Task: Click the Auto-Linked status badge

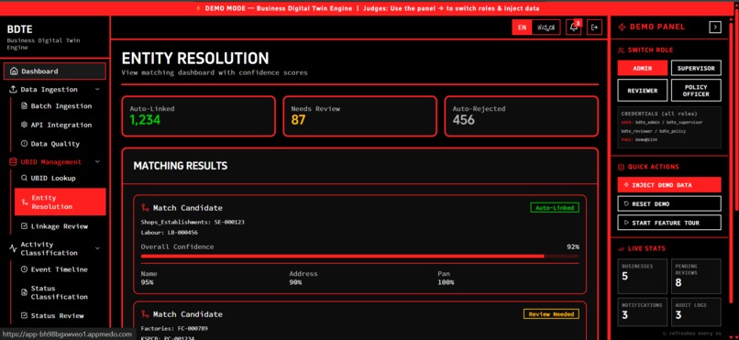Action: (555, 208)
